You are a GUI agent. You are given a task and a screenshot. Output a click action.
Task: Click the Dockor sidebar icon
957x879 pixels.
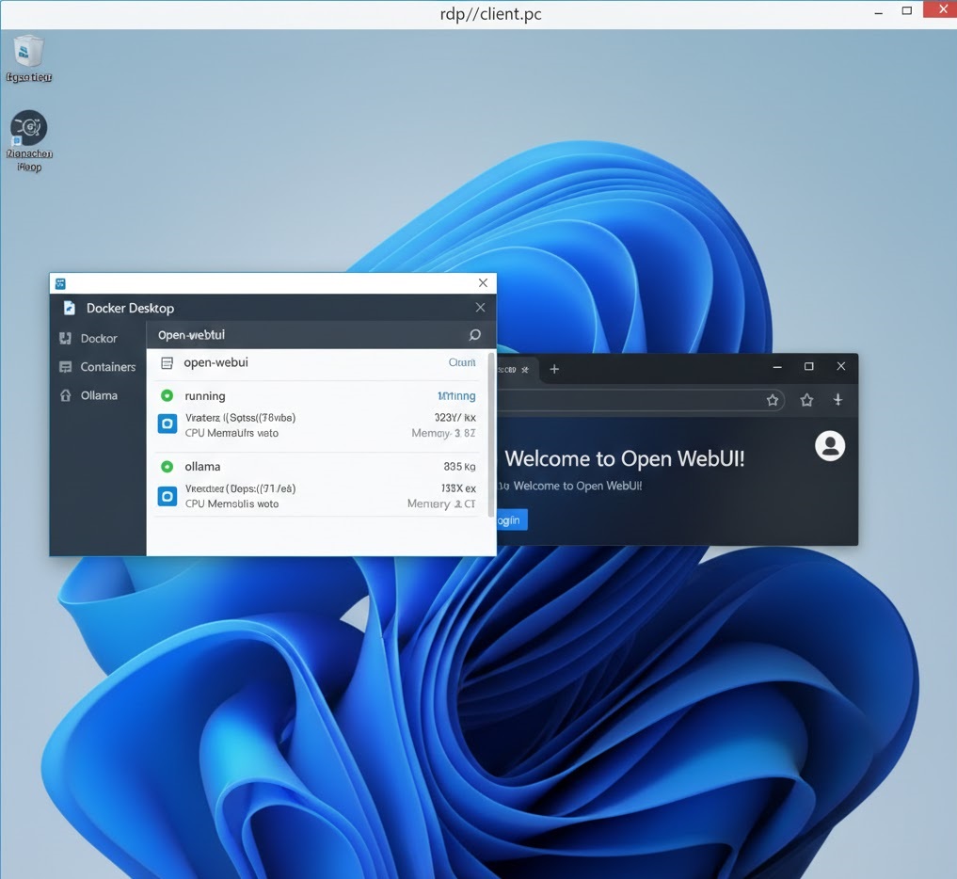coord(65,338)
